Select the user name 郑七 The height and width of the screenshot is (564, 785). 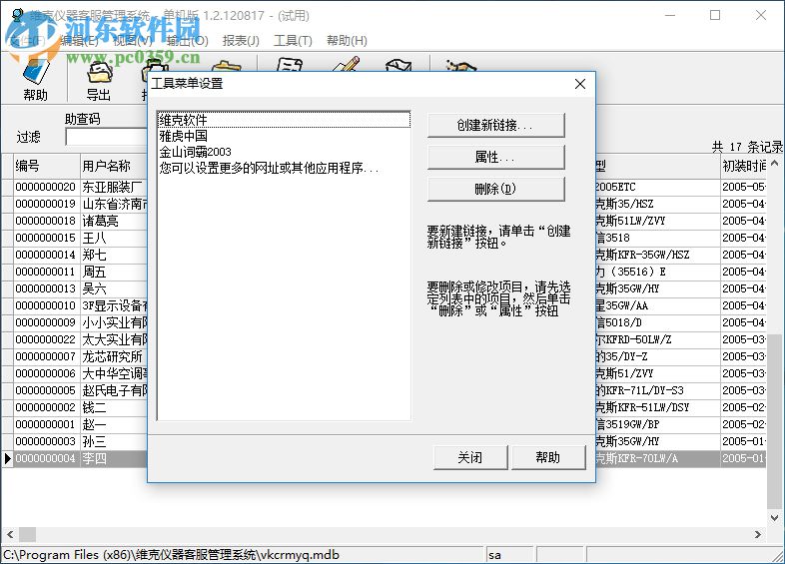pos(114,256)
